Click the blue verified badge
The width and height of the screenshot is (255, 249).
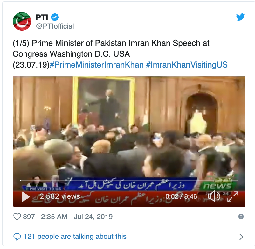pos(55,17)
